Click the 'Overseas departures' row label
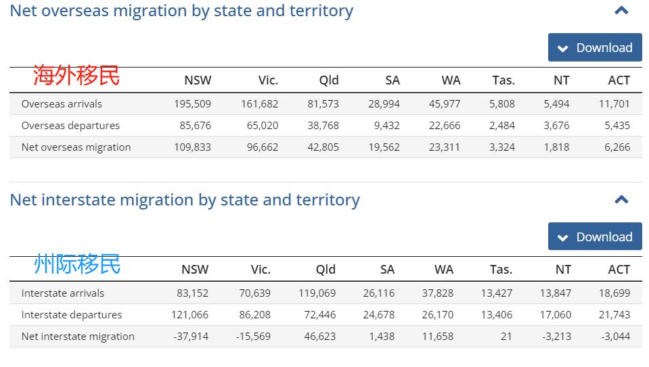The height and width of the screenshot is (367, 649). coord(70,126)
